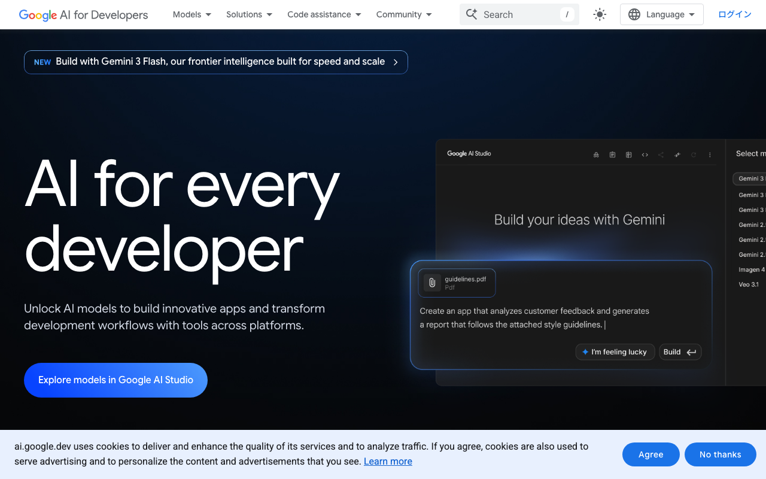The width and height of the screenshot is (766, 479).
Task: Open the three-dot more menu in AI Studio
Action: (x=710, y=154)
